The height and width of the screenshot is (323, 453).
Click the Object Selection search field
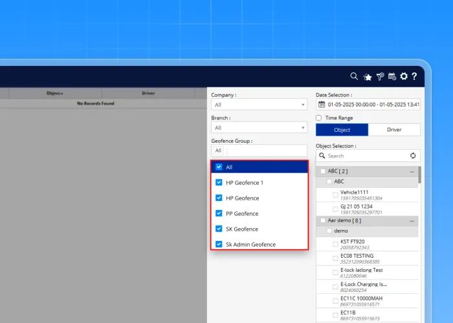[x=366, y=156]
